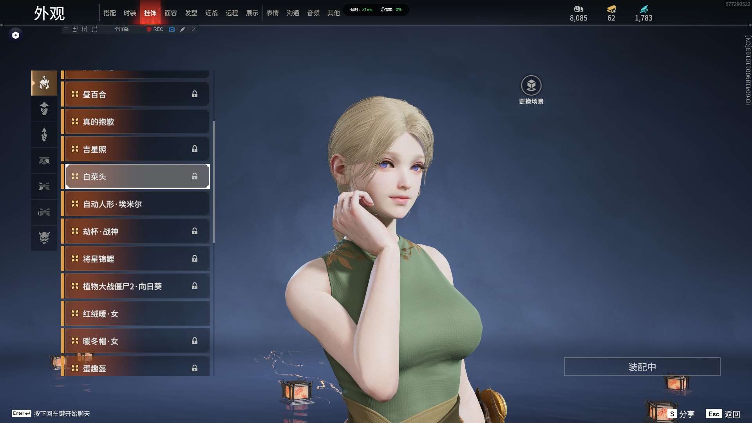Open the 全屏幕 capture mode selector
752x423 pixels.
[121, 29]
